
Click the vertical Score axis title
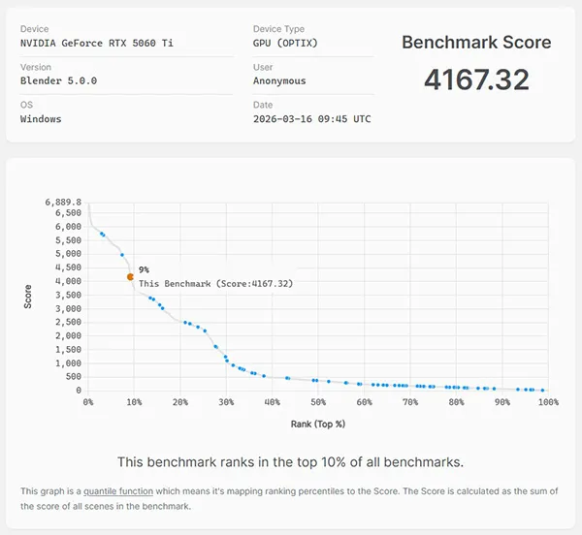pos(27,297)
